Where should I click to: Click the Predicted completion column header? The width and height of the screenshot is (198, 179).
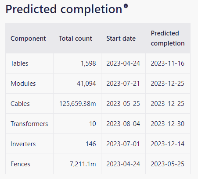[168, 38]
